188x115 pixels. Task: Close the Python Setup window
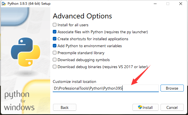pyautogui.click(x=181, y=4)
